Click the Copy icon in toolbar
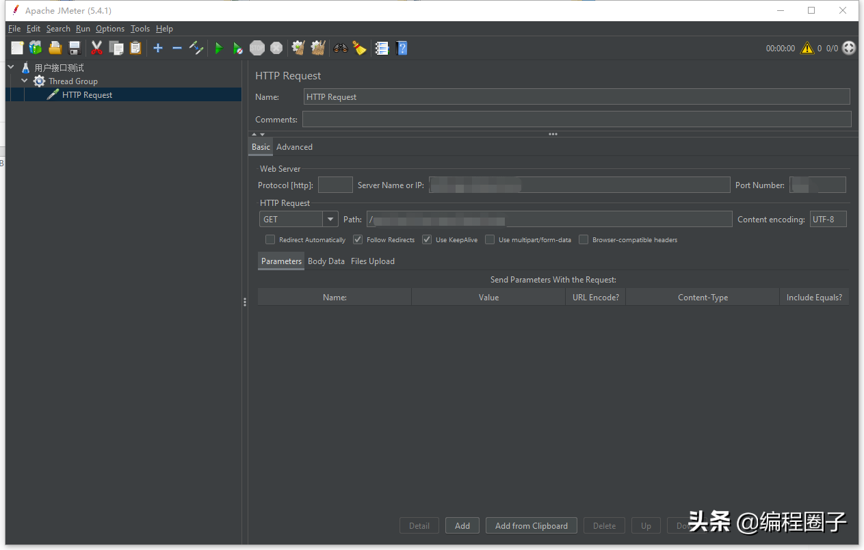 point(116,48)
